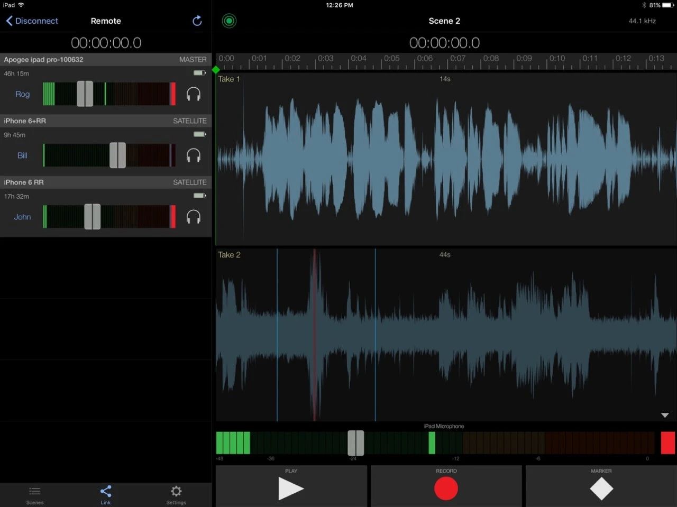Toggle headphone monitoring for Bill
The height and width of the screenshot is (507, 677).
[194, 155]
